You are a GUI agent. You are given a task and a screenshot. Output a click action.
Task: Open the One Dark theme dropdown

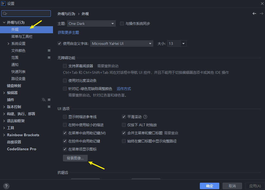click(x=91, y=24)
